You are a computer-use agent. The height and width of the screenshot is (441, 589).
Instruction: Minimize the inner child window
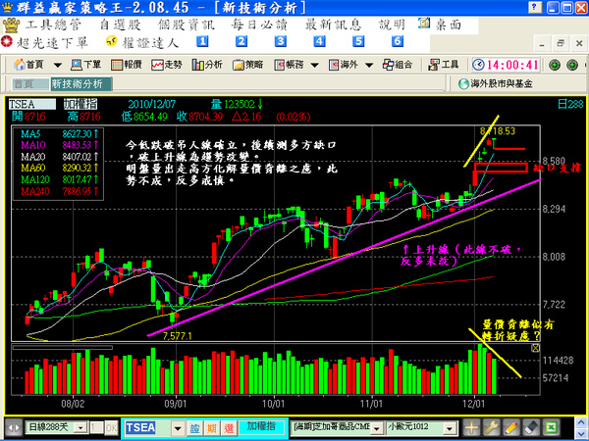point(542,45)
